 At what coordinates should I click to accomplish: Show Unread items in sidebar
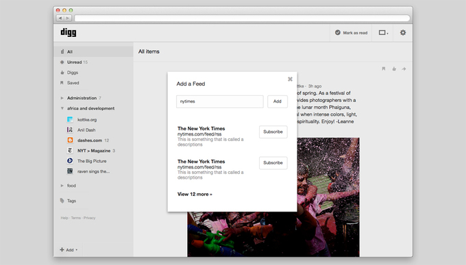[74, 62]
